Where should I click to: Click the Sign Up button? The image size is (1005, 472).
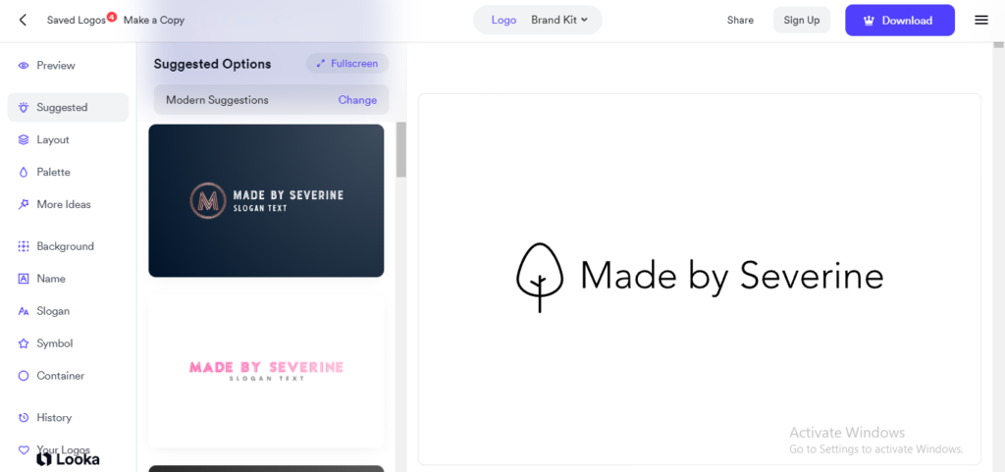(x=801, y=20)
